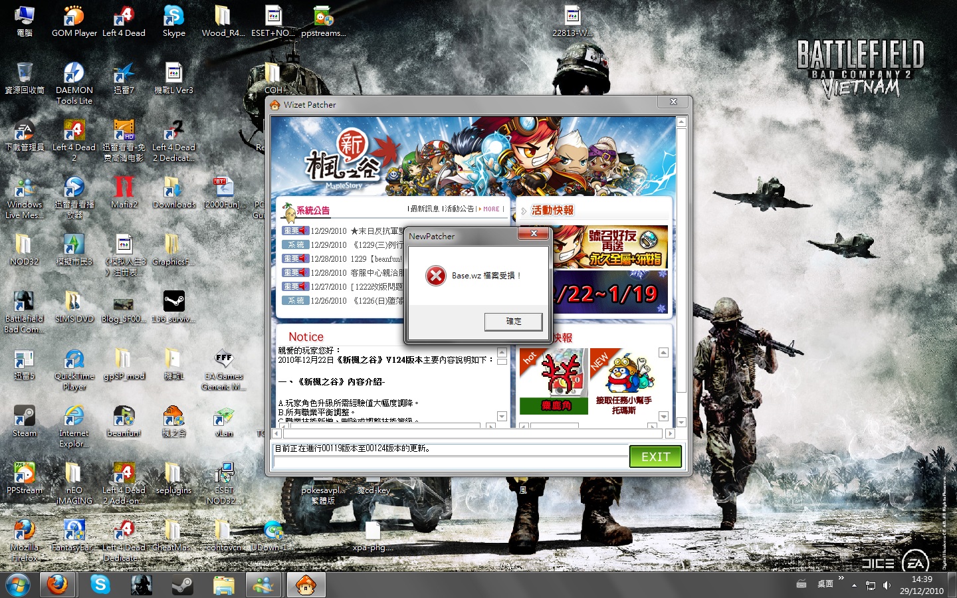The image size is (957, 598).
Task: Click the 系統公告 heading in Wizet Patcher
Action: (x=313, y=210)
